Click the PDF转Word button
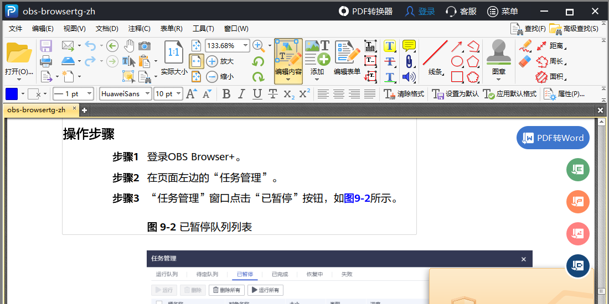Screen dimensions: 609x304 click(x=553, y=138)
